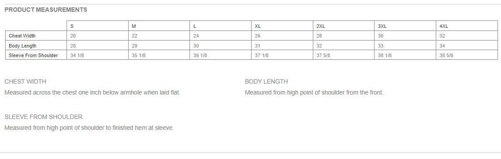The image size is (501, 159).
Task: Click the CHEST WIDTH description heading
Action: 25,82
